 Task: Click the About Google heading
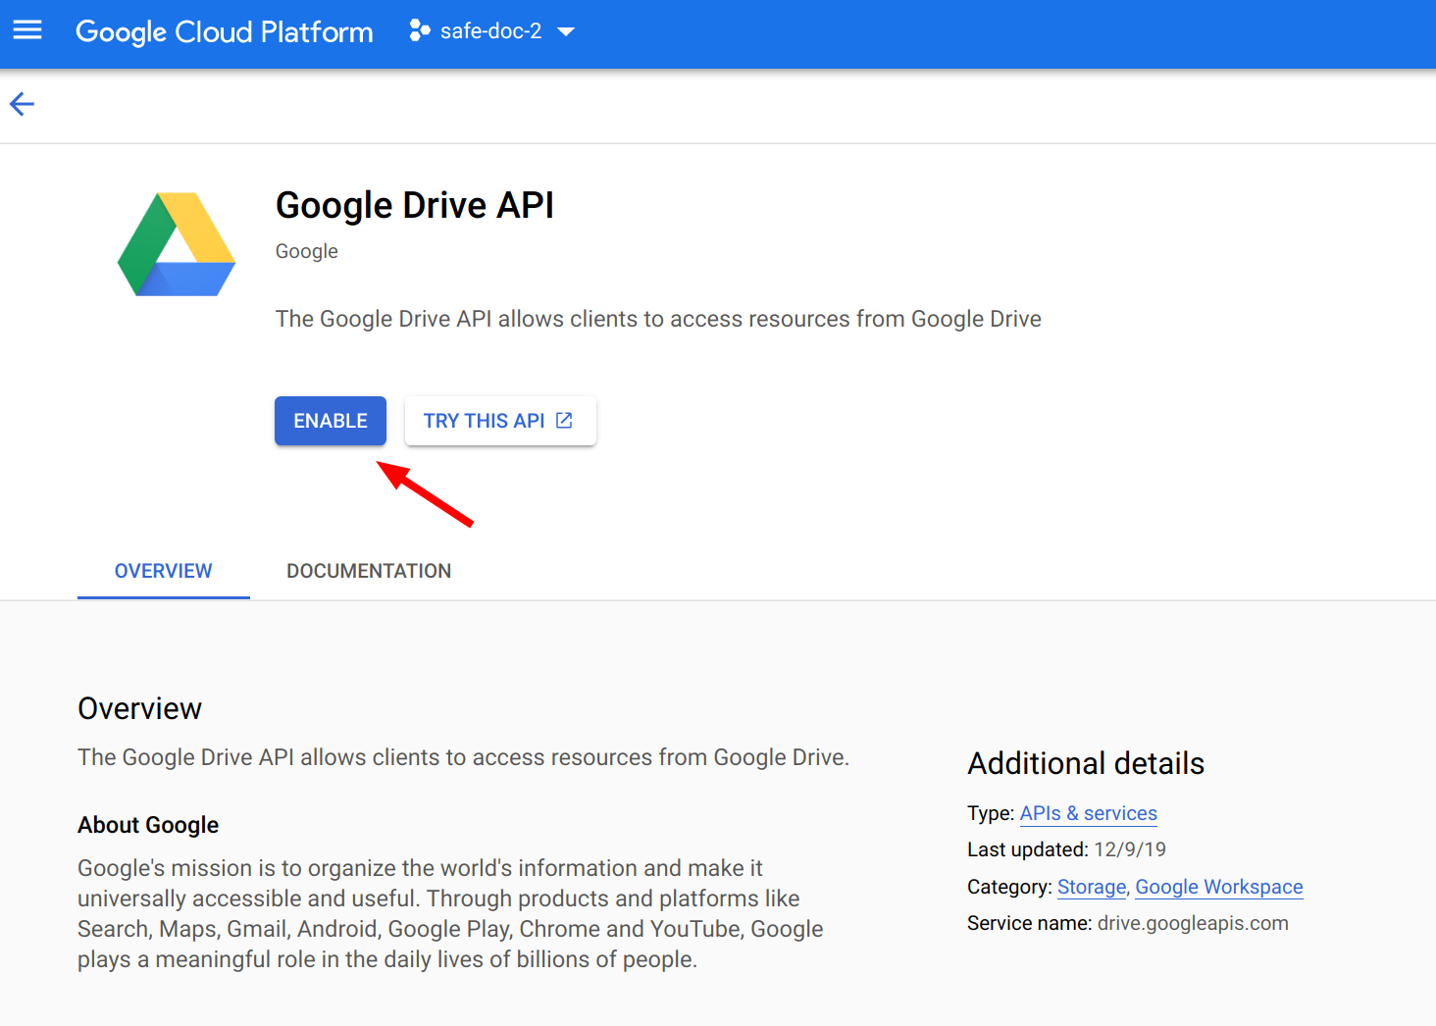148,825
